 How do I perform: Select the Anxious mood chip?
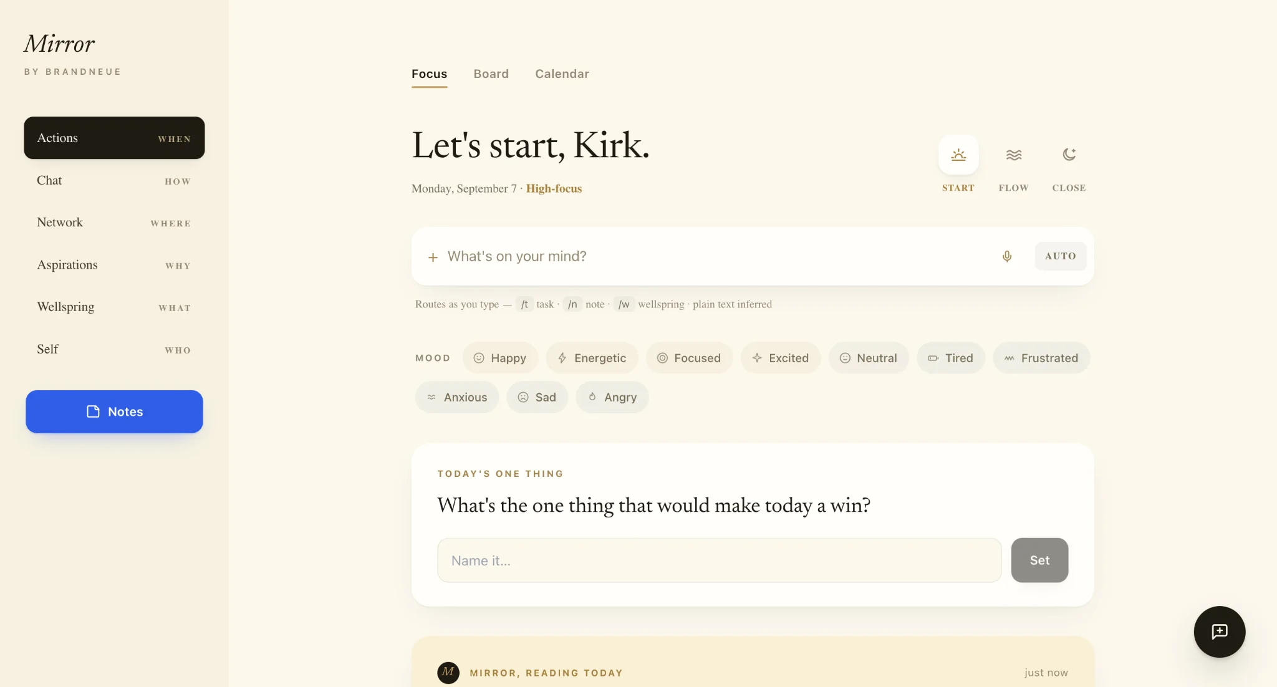pyautogui.click(x=457, y=397)
